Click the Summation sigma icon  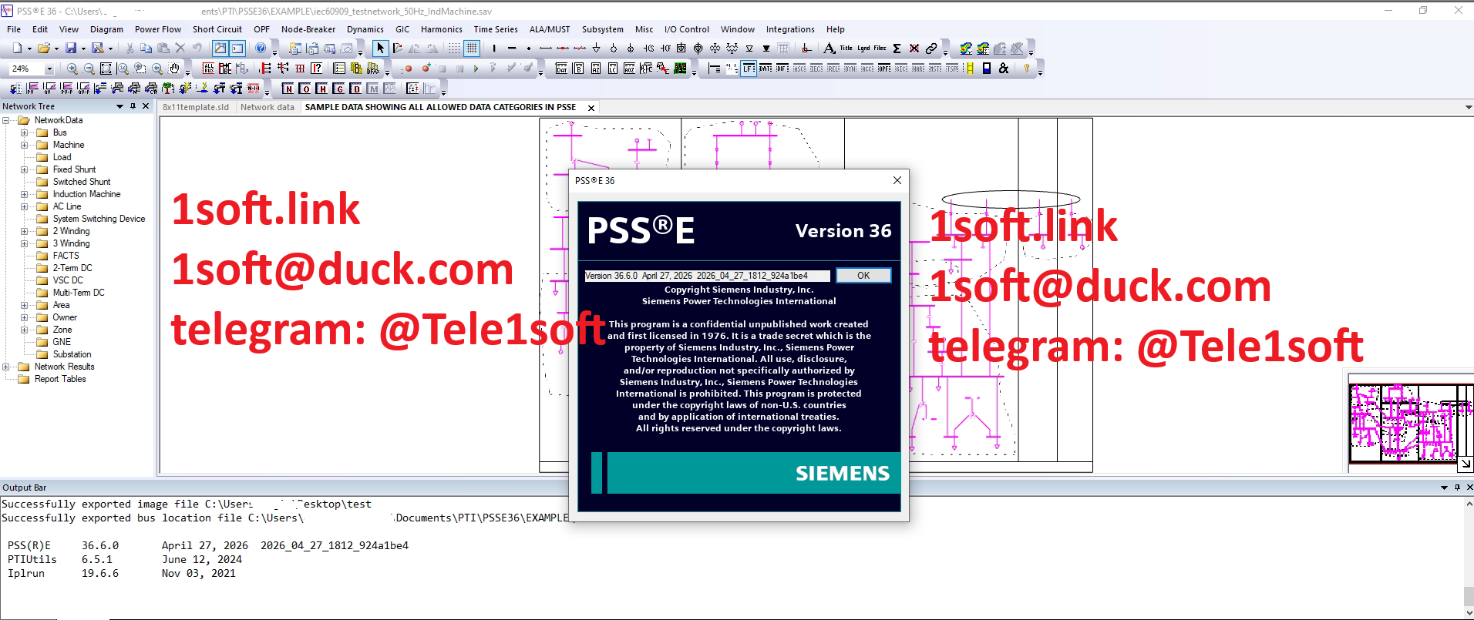(x=897, y=48)
